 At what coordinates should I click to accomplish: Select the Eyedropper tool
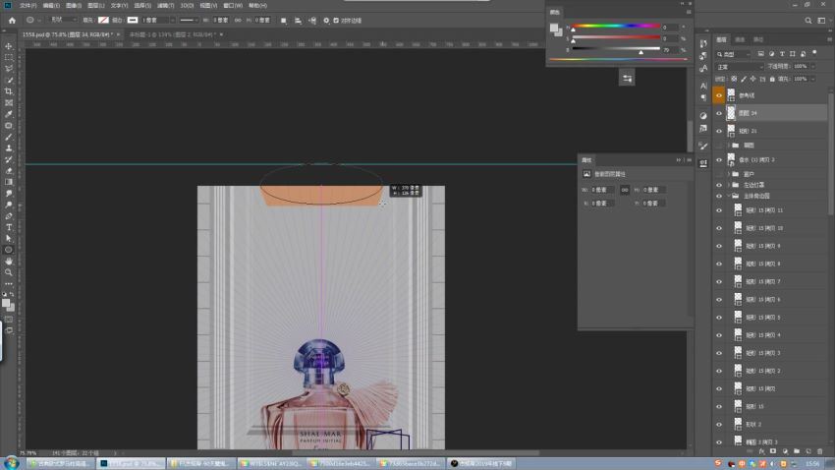(9, 114)
